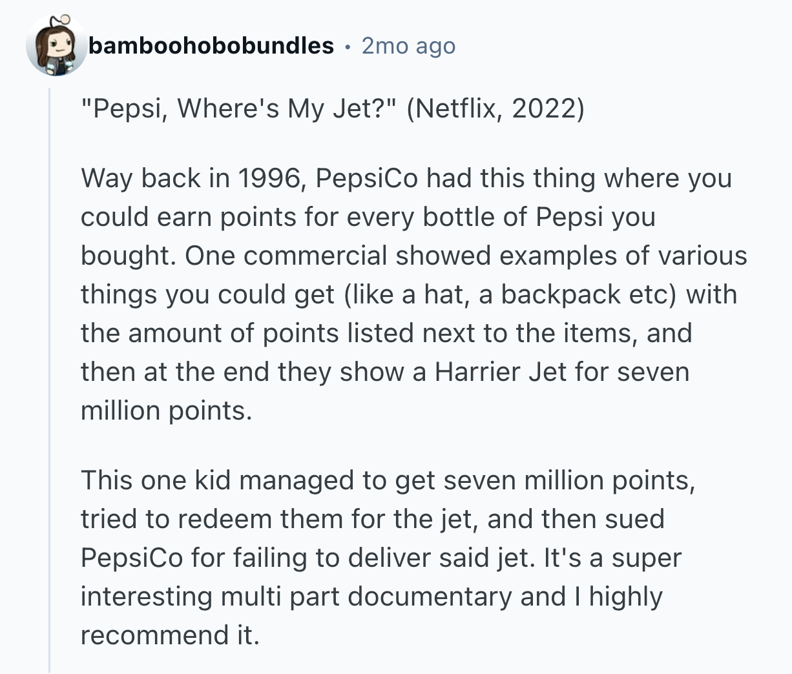This screenshot has height=674, width=792.
Task: Click the "2mo ago" comment timestamp
Action: (x=408, y=46)
